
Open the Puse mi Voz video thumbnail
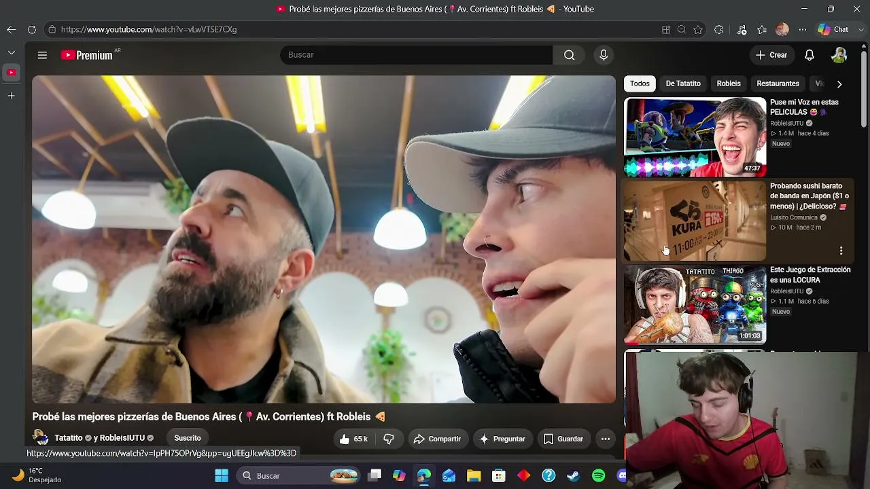695,137
